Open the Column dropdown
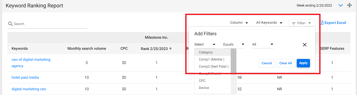Image resolution: width=357 pixels, height=95 pixels. (239, 23)
